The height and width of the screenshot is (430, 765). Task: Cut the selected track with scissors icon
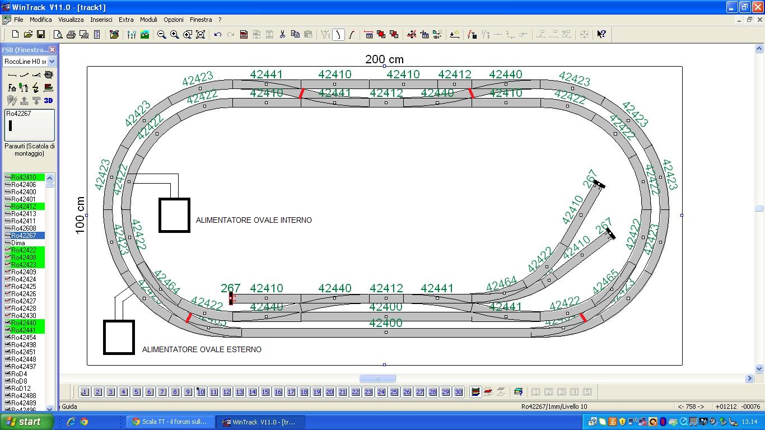282,35
